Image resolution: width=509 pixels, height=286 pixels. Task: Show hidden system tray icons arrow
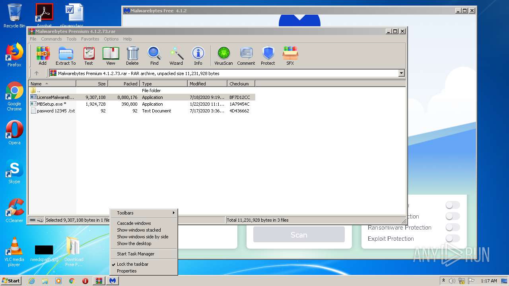pyautogui.click(x=444, y=281)
